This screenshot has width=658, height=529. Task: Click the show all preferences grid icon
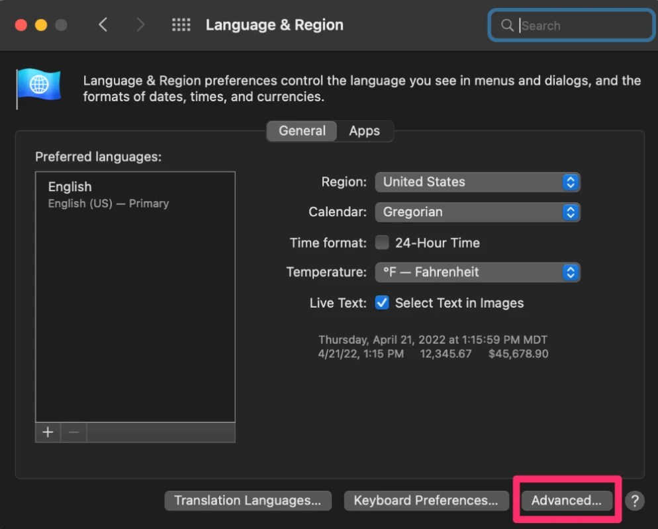click(x=181, y=24)
